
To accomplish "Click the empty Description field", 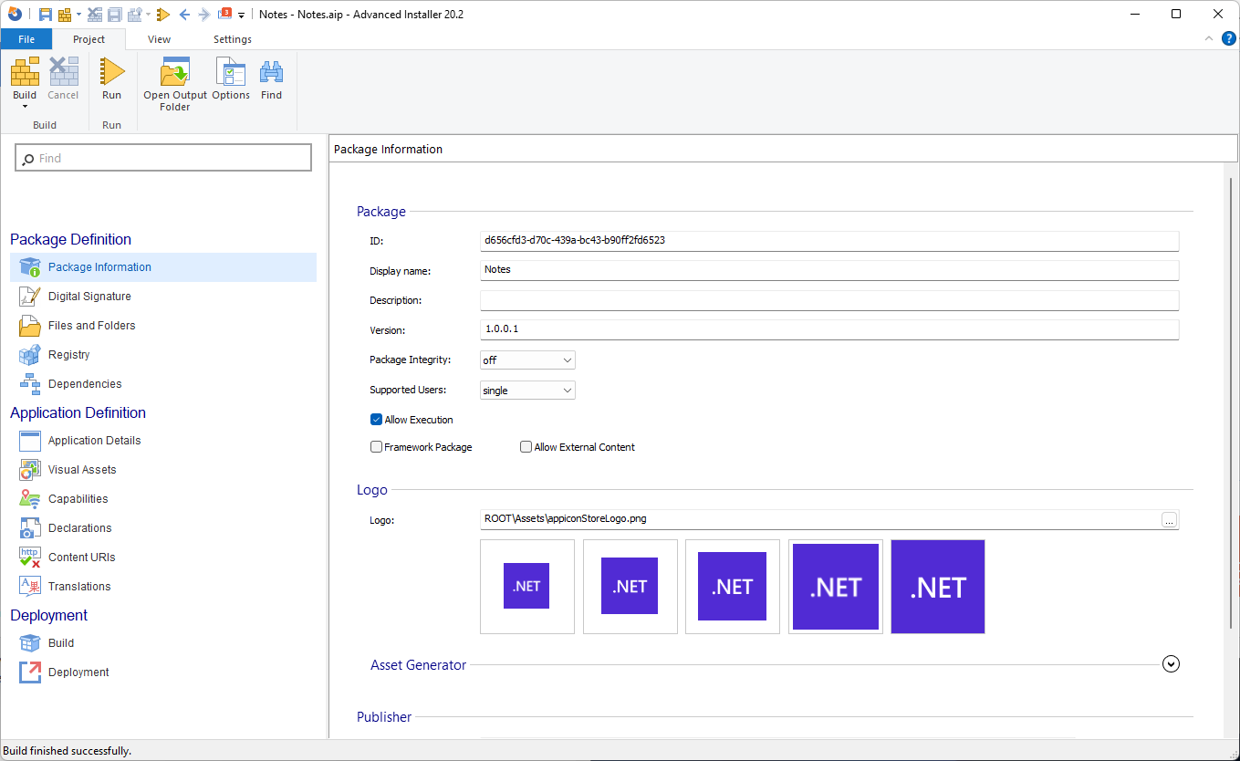I will point(829,300).
